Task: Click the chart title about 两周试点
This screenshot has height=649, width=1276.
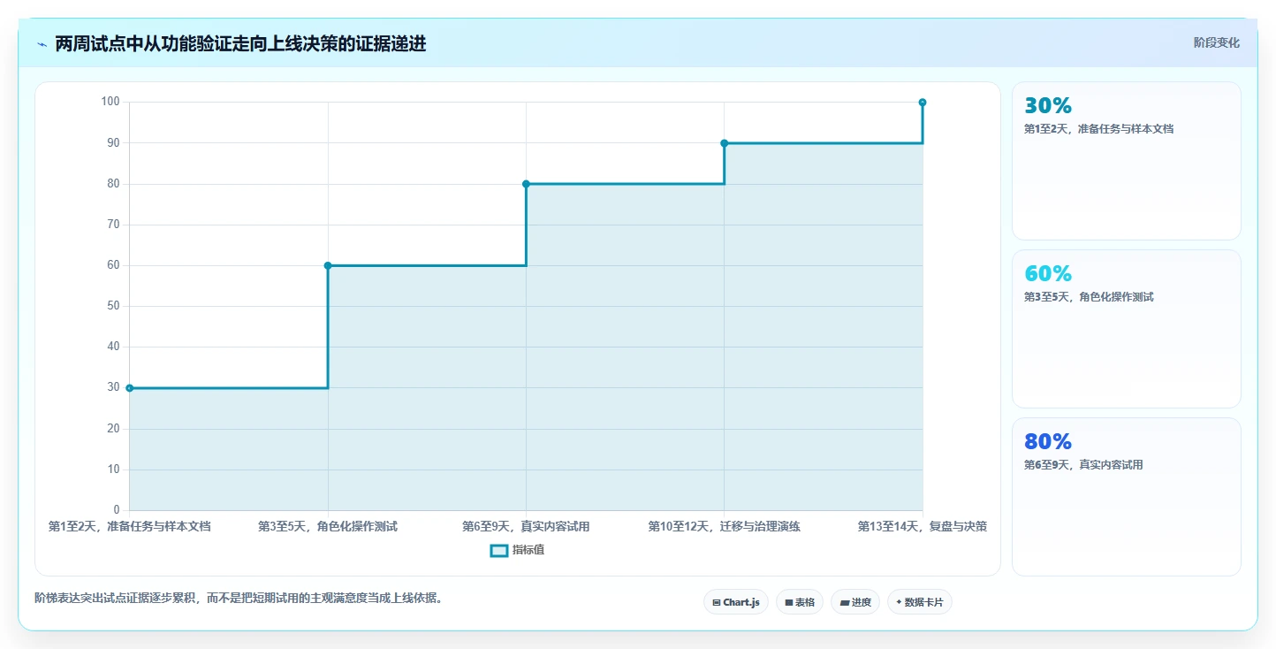Action: 240,44
